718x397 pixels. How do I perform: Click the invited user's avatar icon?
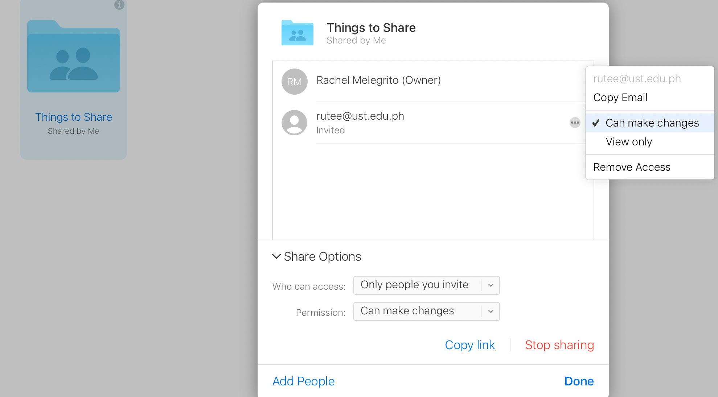tap(294, 123)
